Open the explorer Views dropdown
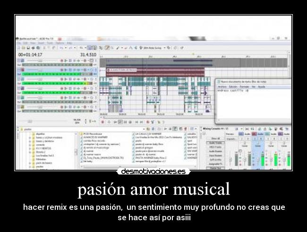This screenshot has height=232, width=307. pyautogui.click(x=196, y=129)
